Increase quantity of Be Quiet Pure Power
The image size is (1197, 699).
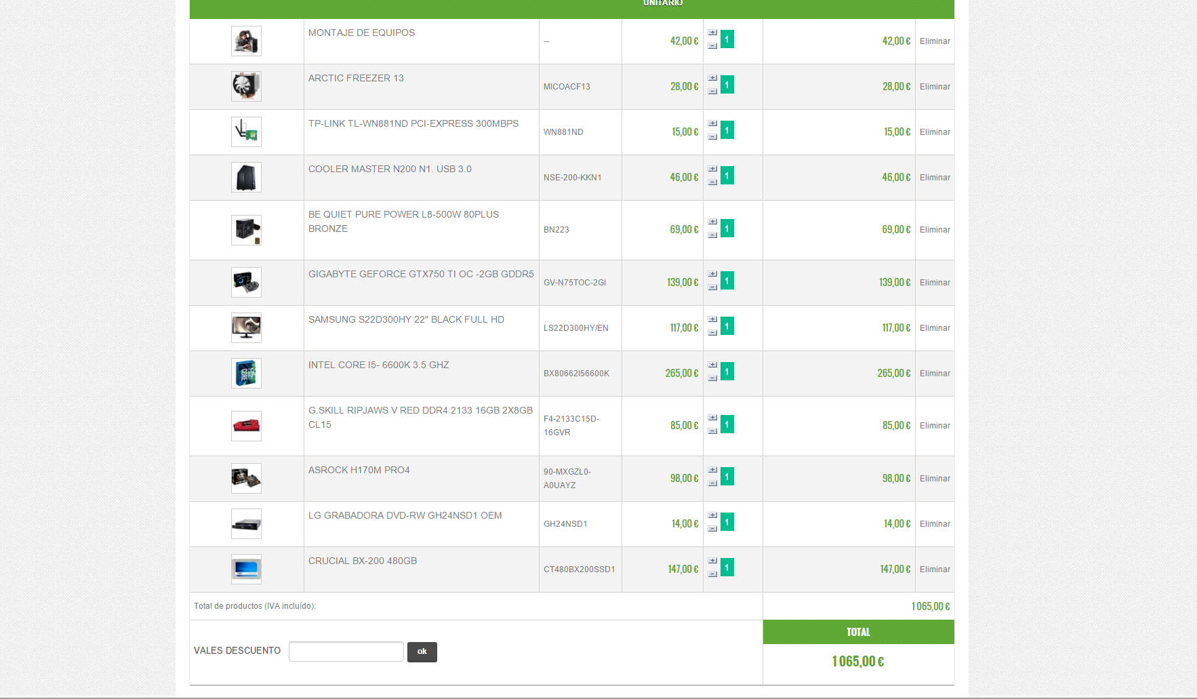pos(712,222)
